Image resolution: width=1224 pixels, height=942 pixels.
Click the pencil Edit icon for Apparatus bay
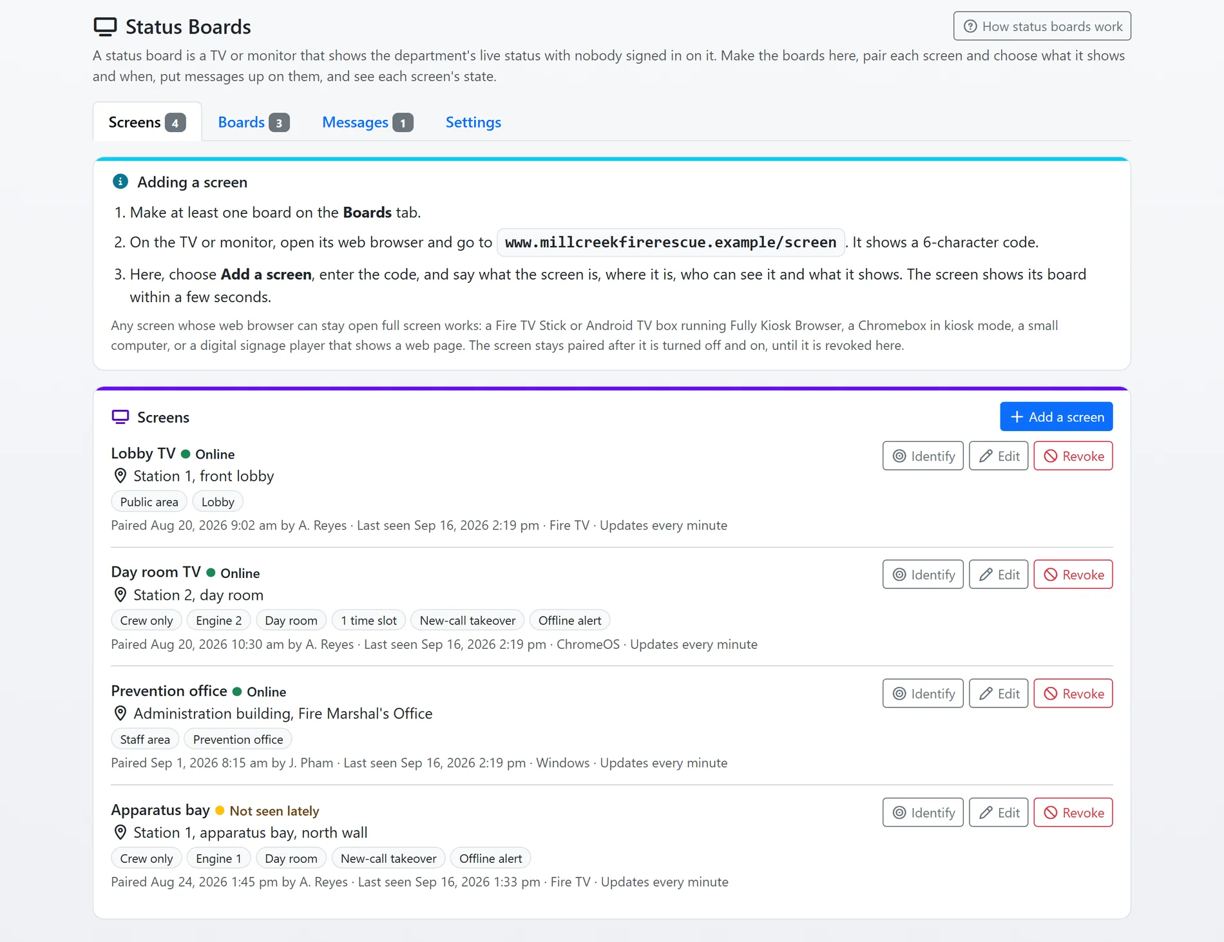click(986, 813)
